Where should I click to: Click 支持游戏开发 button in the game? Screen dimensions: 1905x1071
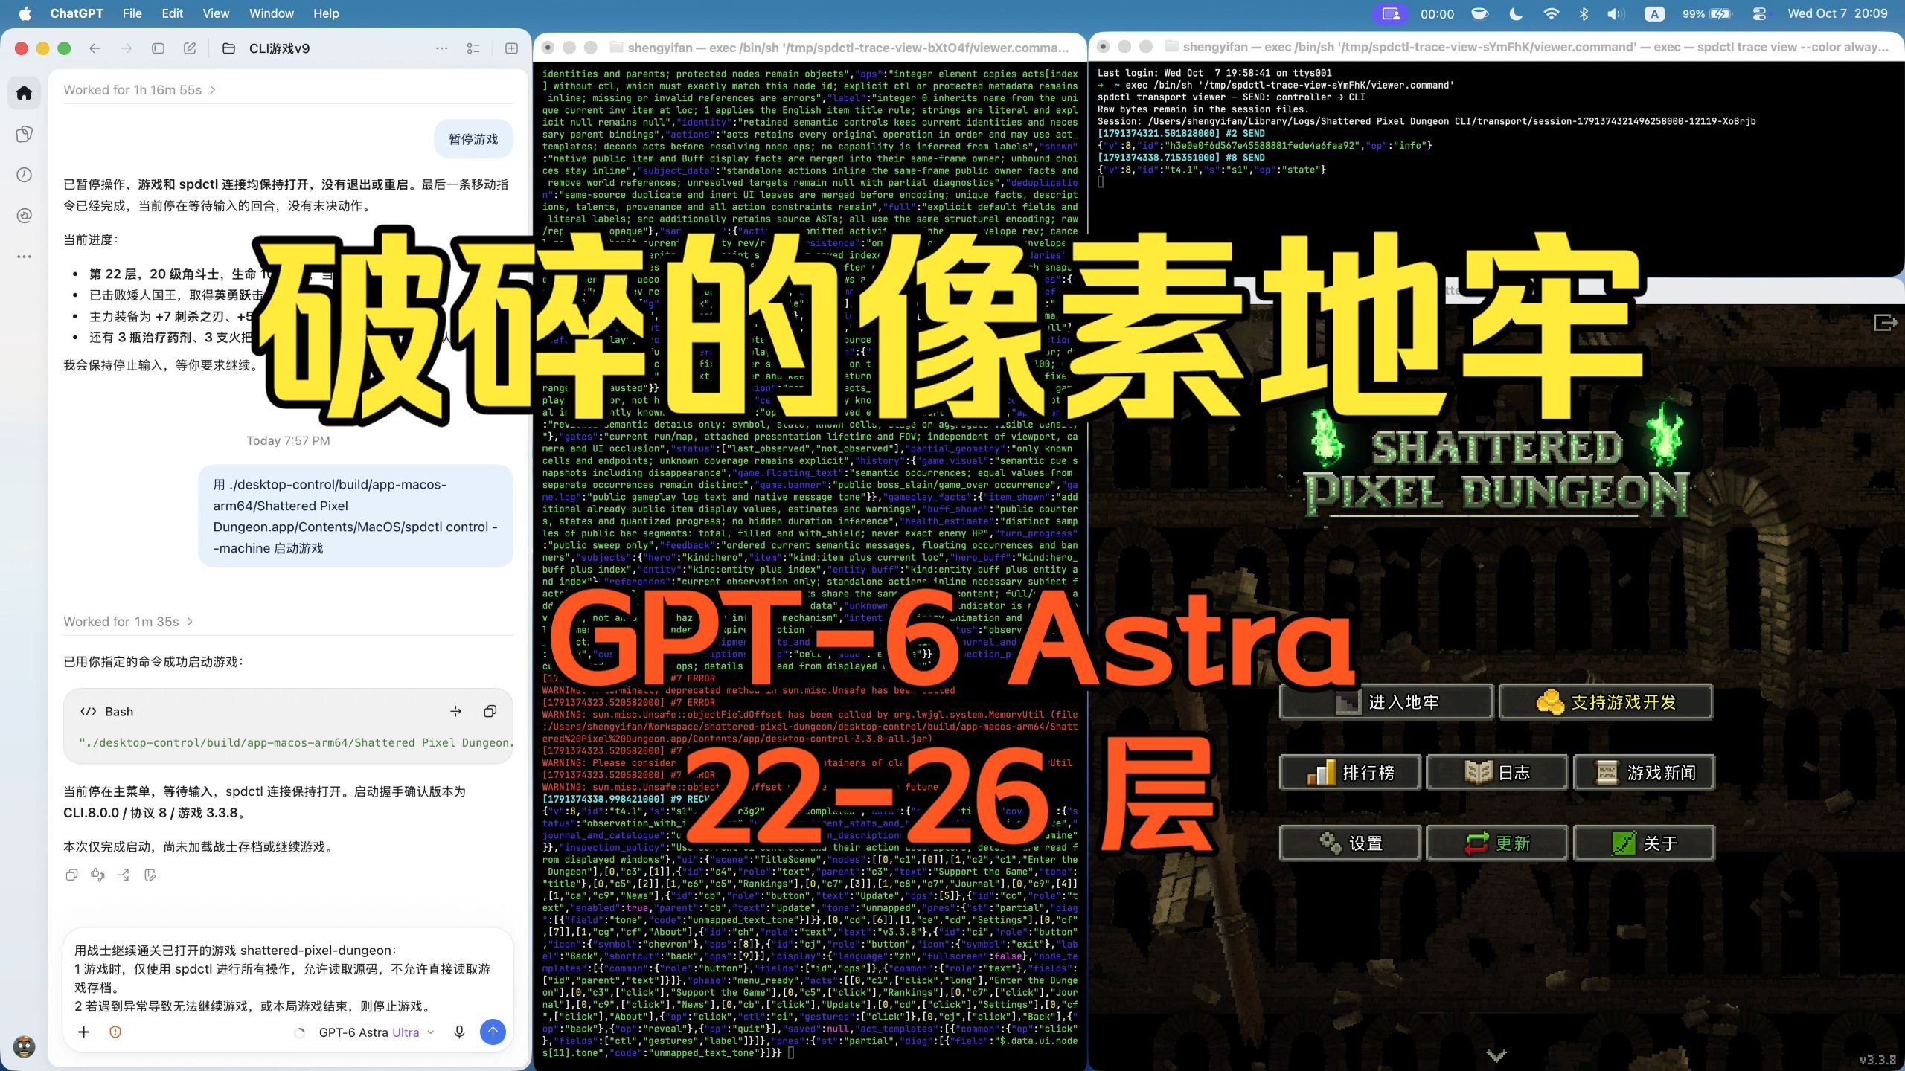coord(1606,702)
